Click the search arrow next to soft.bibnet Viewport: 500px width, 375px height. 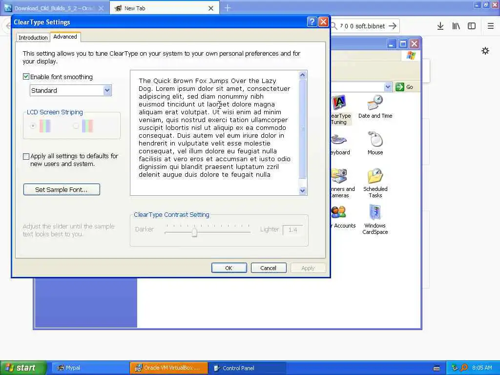point(393,26)
